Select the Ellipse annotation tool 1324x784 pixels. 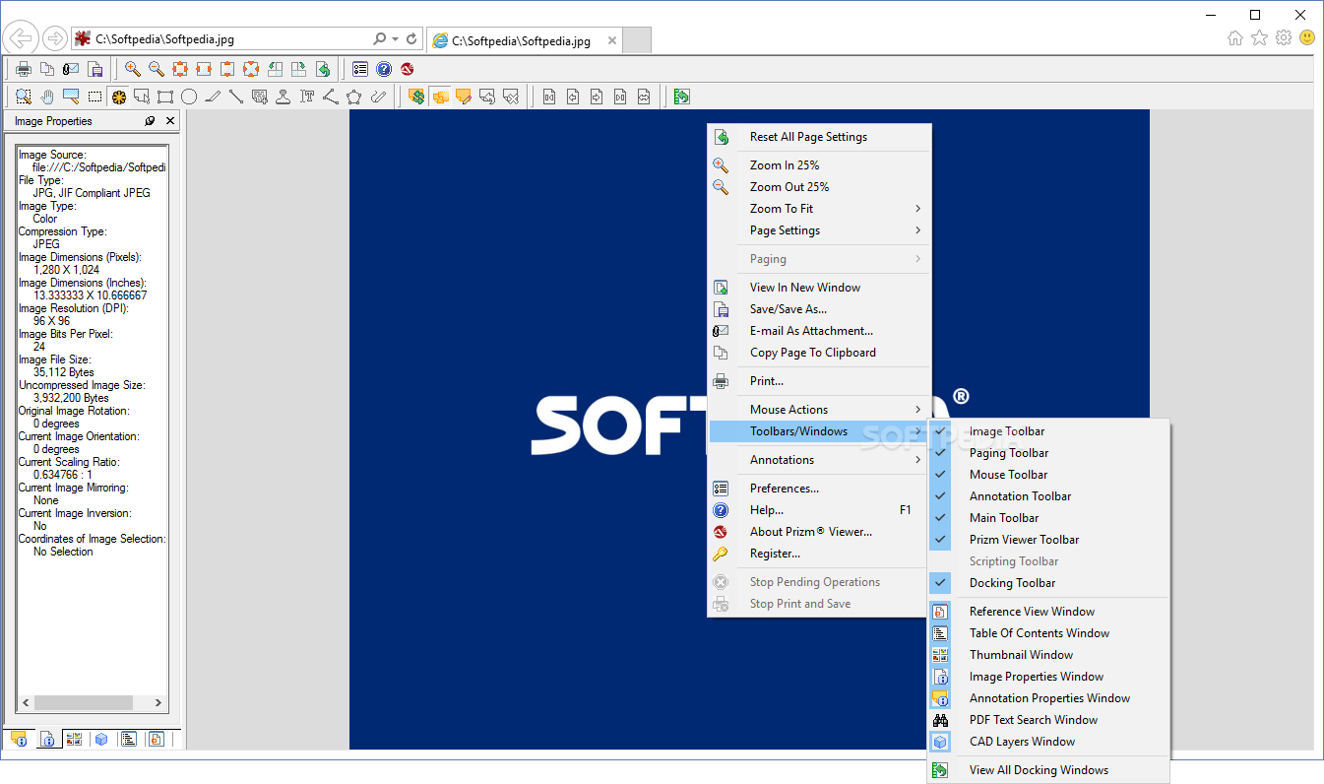pyautogui.click(x=189, y=97)
